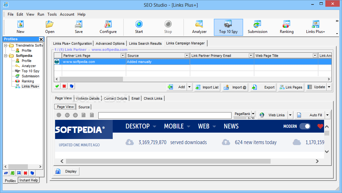Collapse the Softpedia tree node
Image resolution: width=342 pixels, height=193 pixels.
click(6, 56)
